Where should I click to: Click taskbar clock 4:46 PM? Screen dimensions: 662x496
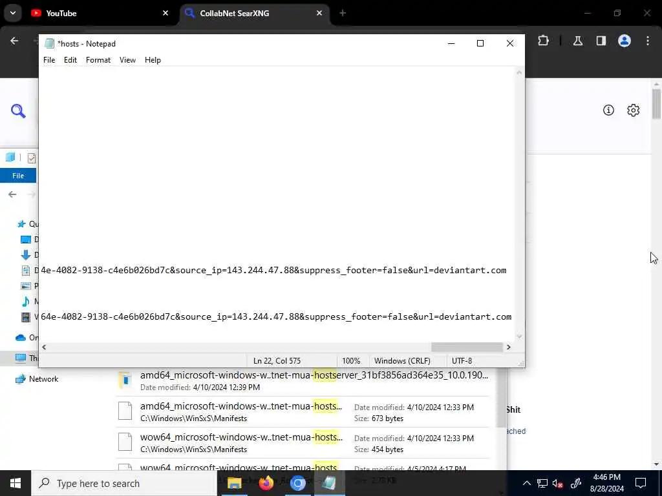click(606, 483)
